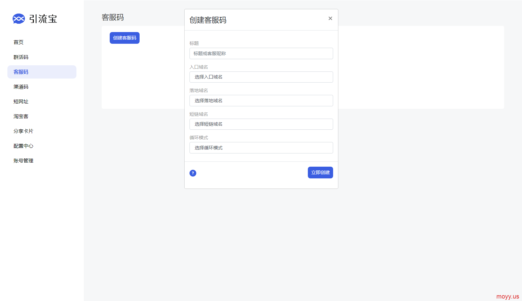The width and height of the screenshot is (522, 301).
Task: Click the 创建客服码 dialog title
Action: pos(208,20)
